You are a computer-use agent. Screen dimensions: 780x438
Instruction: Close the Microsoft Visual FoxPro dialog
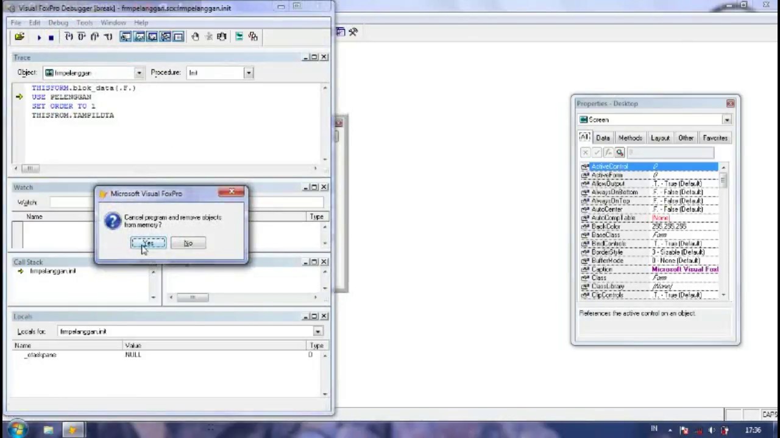pyautogui.click(x=232, y=193)
